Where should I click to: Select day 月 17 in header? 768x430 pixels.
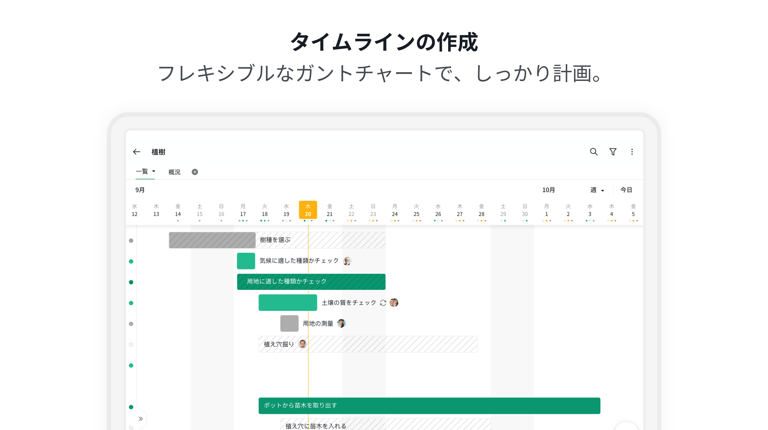pos(243,210)
